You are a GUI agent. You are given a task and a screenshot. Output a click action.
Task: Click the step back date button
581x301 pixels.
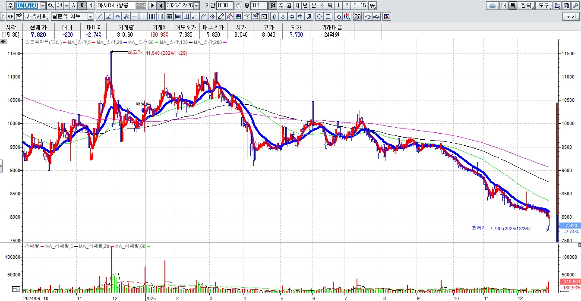point(161,6)
